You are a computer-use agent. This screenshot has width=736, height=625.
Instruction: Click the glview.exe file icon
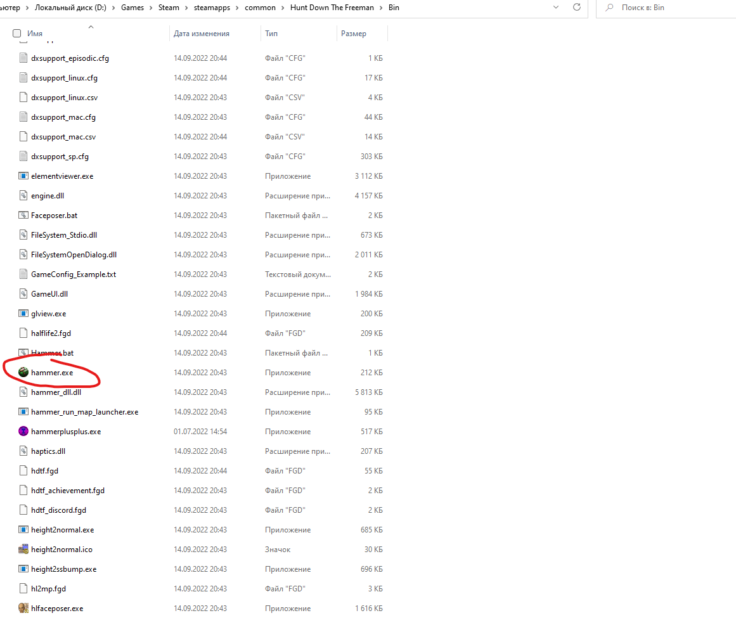(23, 313)
